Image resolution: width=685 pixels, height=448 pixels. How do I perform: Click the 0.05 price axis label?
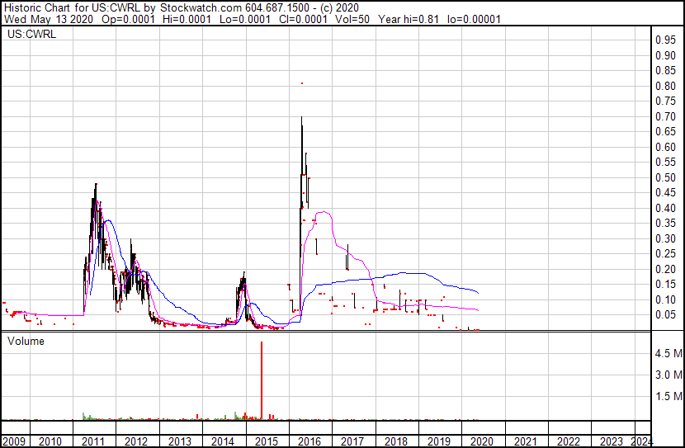[x=665, y=316]
